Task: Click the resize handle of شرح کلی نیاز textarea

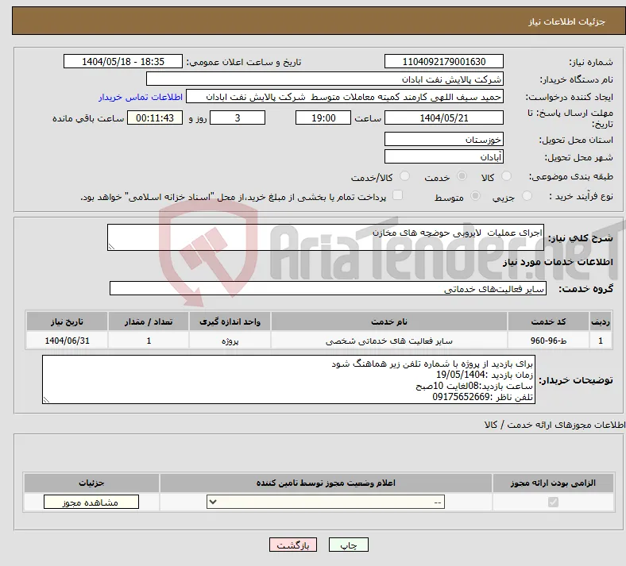Action: (111, 247)
